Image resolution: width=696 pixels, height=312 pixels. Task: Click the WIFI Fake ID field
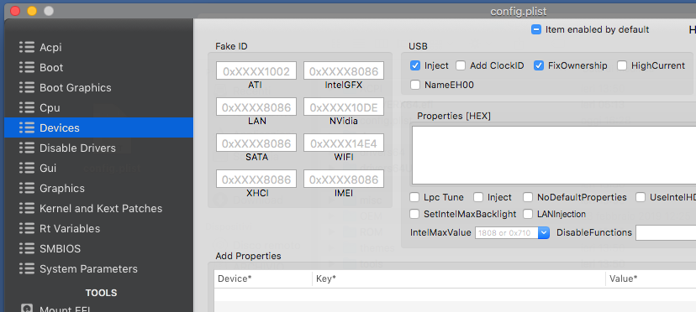(x=344, y=143)
